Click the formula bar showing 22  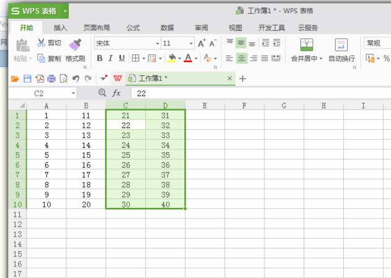tap(261, 93)
